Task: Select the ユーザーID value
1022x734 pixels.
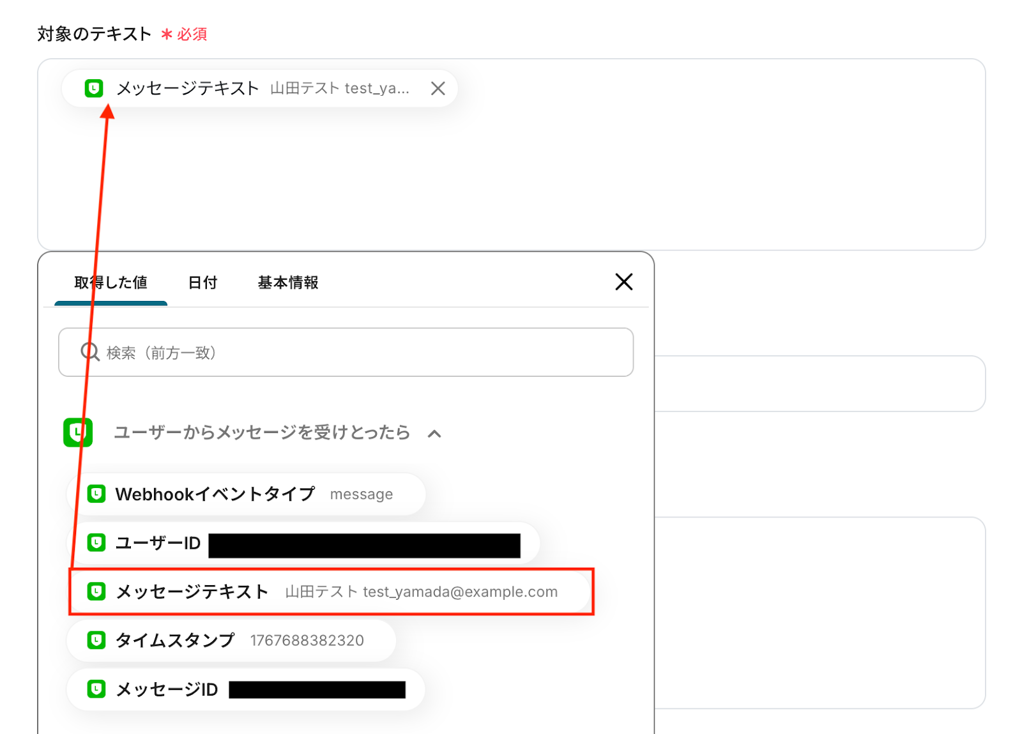Action: [x=303, y=543]
